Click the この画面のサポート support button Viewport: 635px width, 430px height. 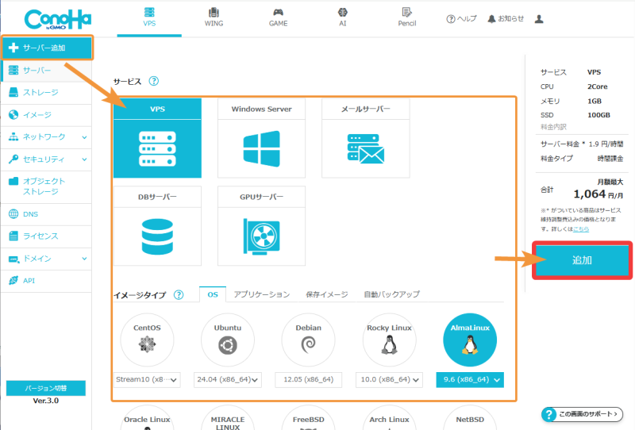[x=582, y=414]
